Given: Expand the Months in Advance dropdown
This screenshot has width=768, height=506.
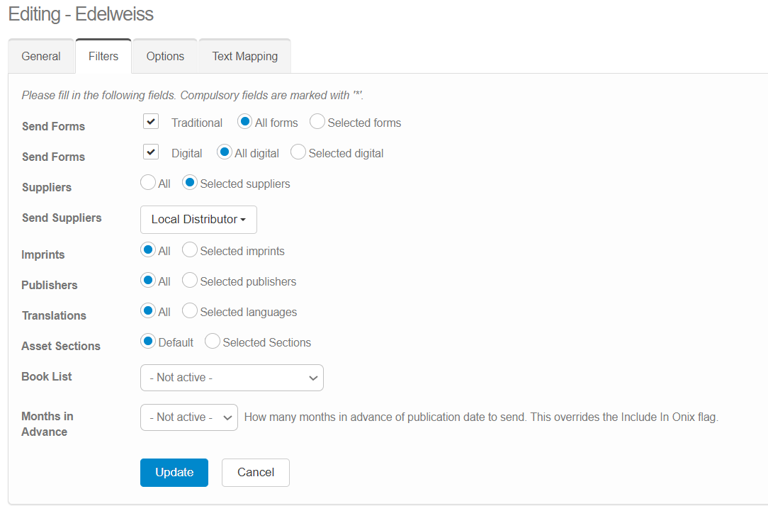Looking at the screenshot, I should click(x=189, y=417).
